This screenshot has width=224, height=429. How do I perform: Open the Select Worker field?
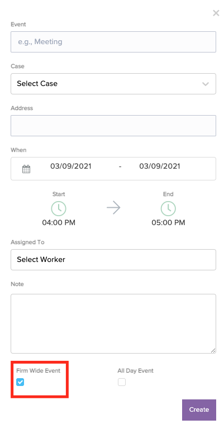[x=113, y=260]
